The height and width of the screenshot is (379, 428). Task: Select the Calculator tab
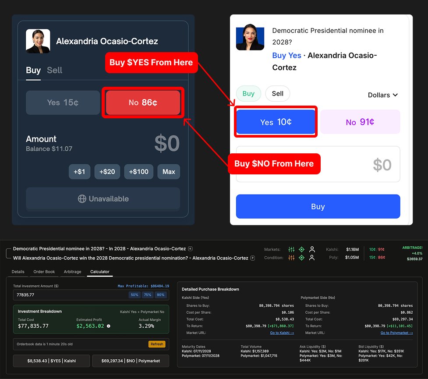click(x=99, y=272)
